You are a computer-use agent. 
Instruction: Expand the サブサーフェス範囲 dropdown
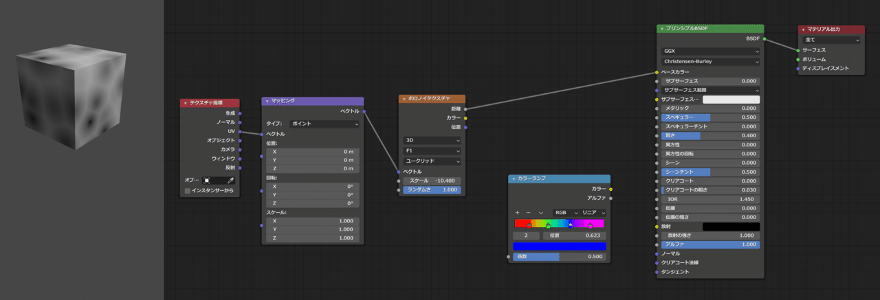point(711,90)
